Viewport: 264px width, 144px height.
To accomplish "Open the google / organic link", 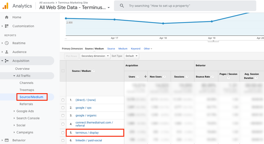I will click(86, 115).
